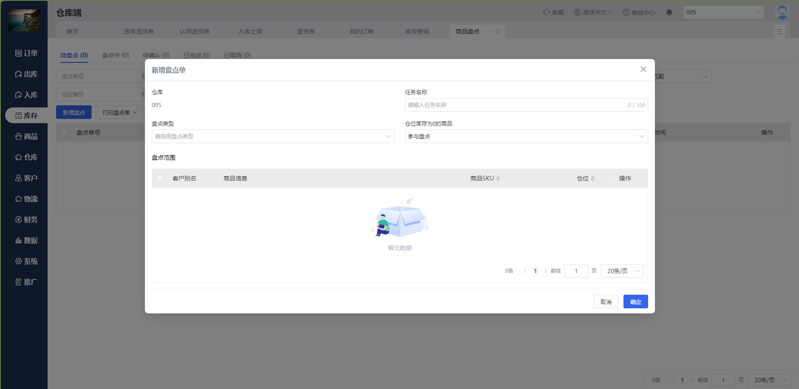
Task: Toggle the 盘点单号 header checkbox
Action: pos(64,132)
